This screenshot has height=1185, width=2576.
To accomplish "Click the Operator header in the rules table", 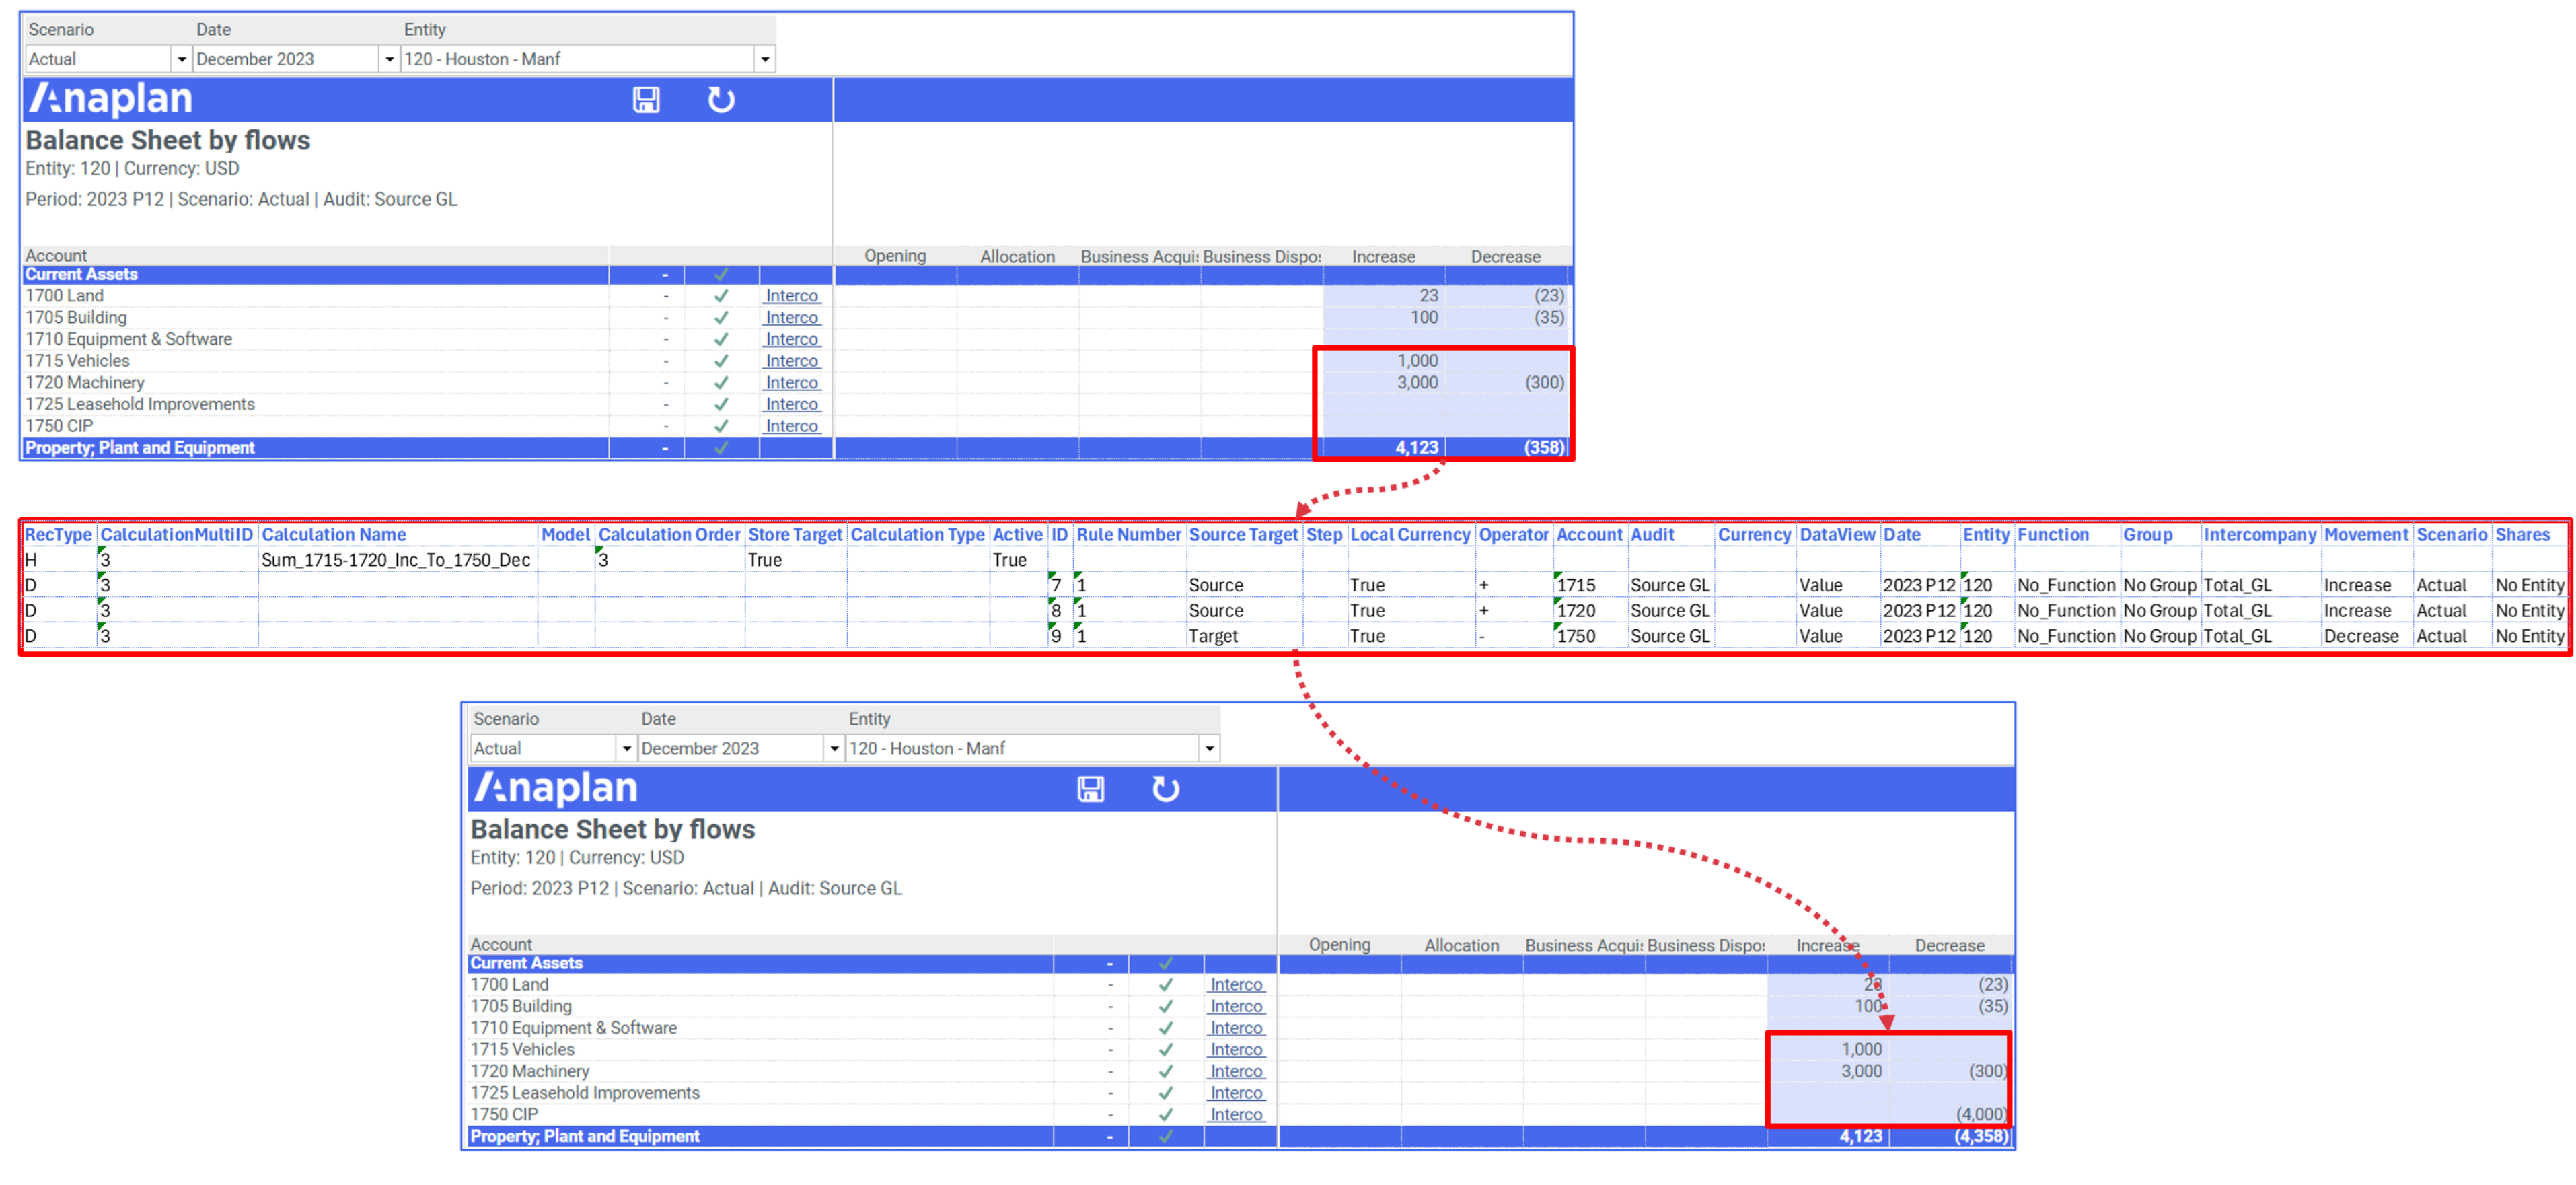I will (1513, 535).
